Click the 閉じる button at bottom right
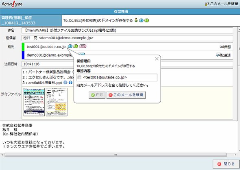This screenshot has height=170, width=240. click(226, 164)
